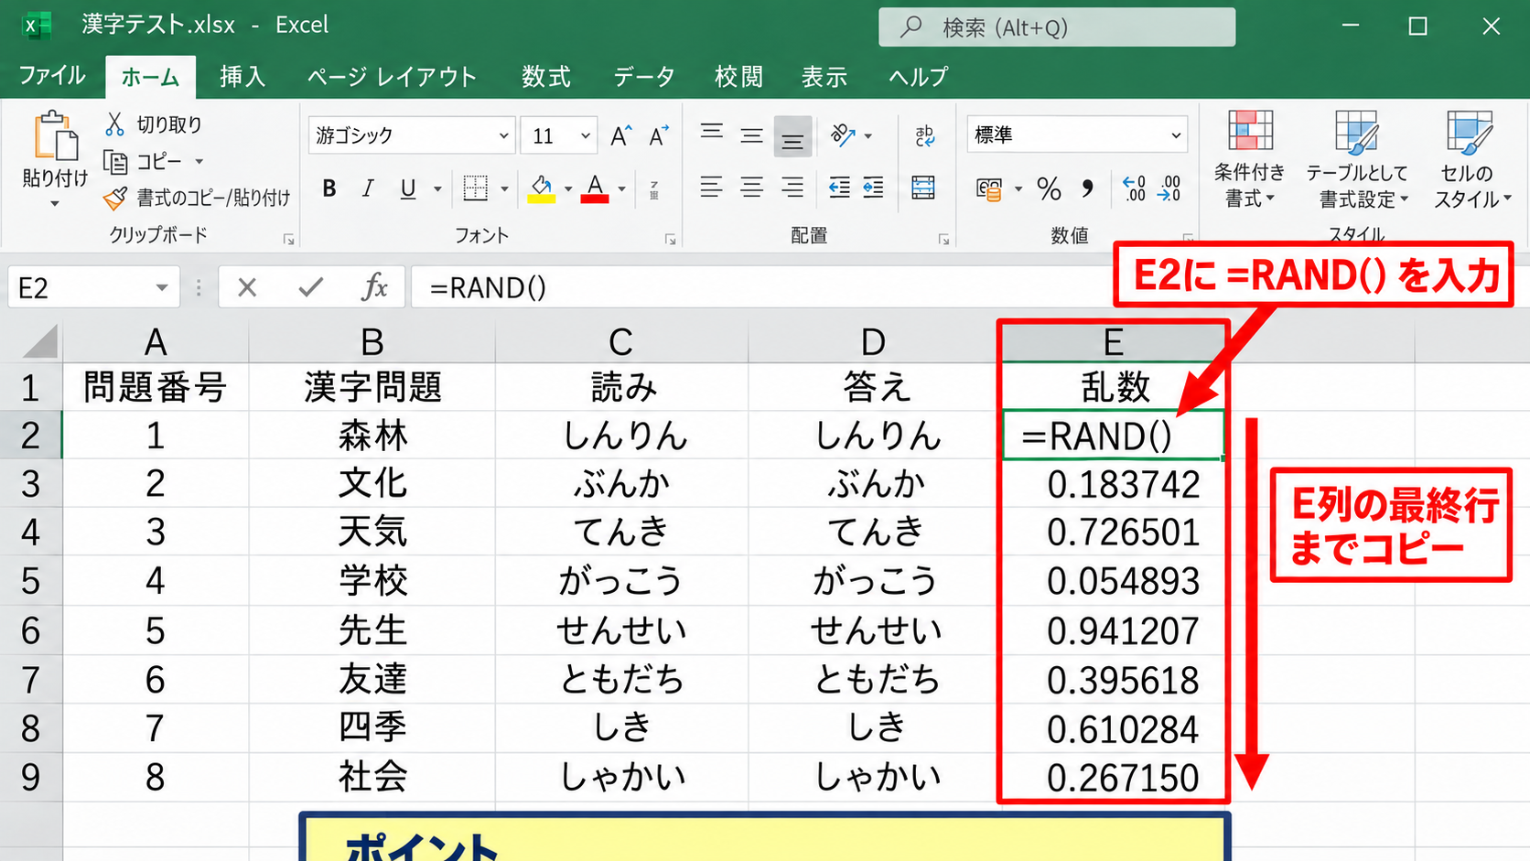
Task: Expand fill color palette arrow
Action: (568, 189)
